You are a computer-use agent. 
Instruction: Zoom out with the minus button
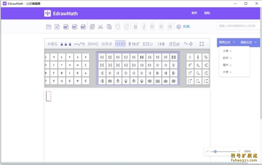[x=207, y=152]
